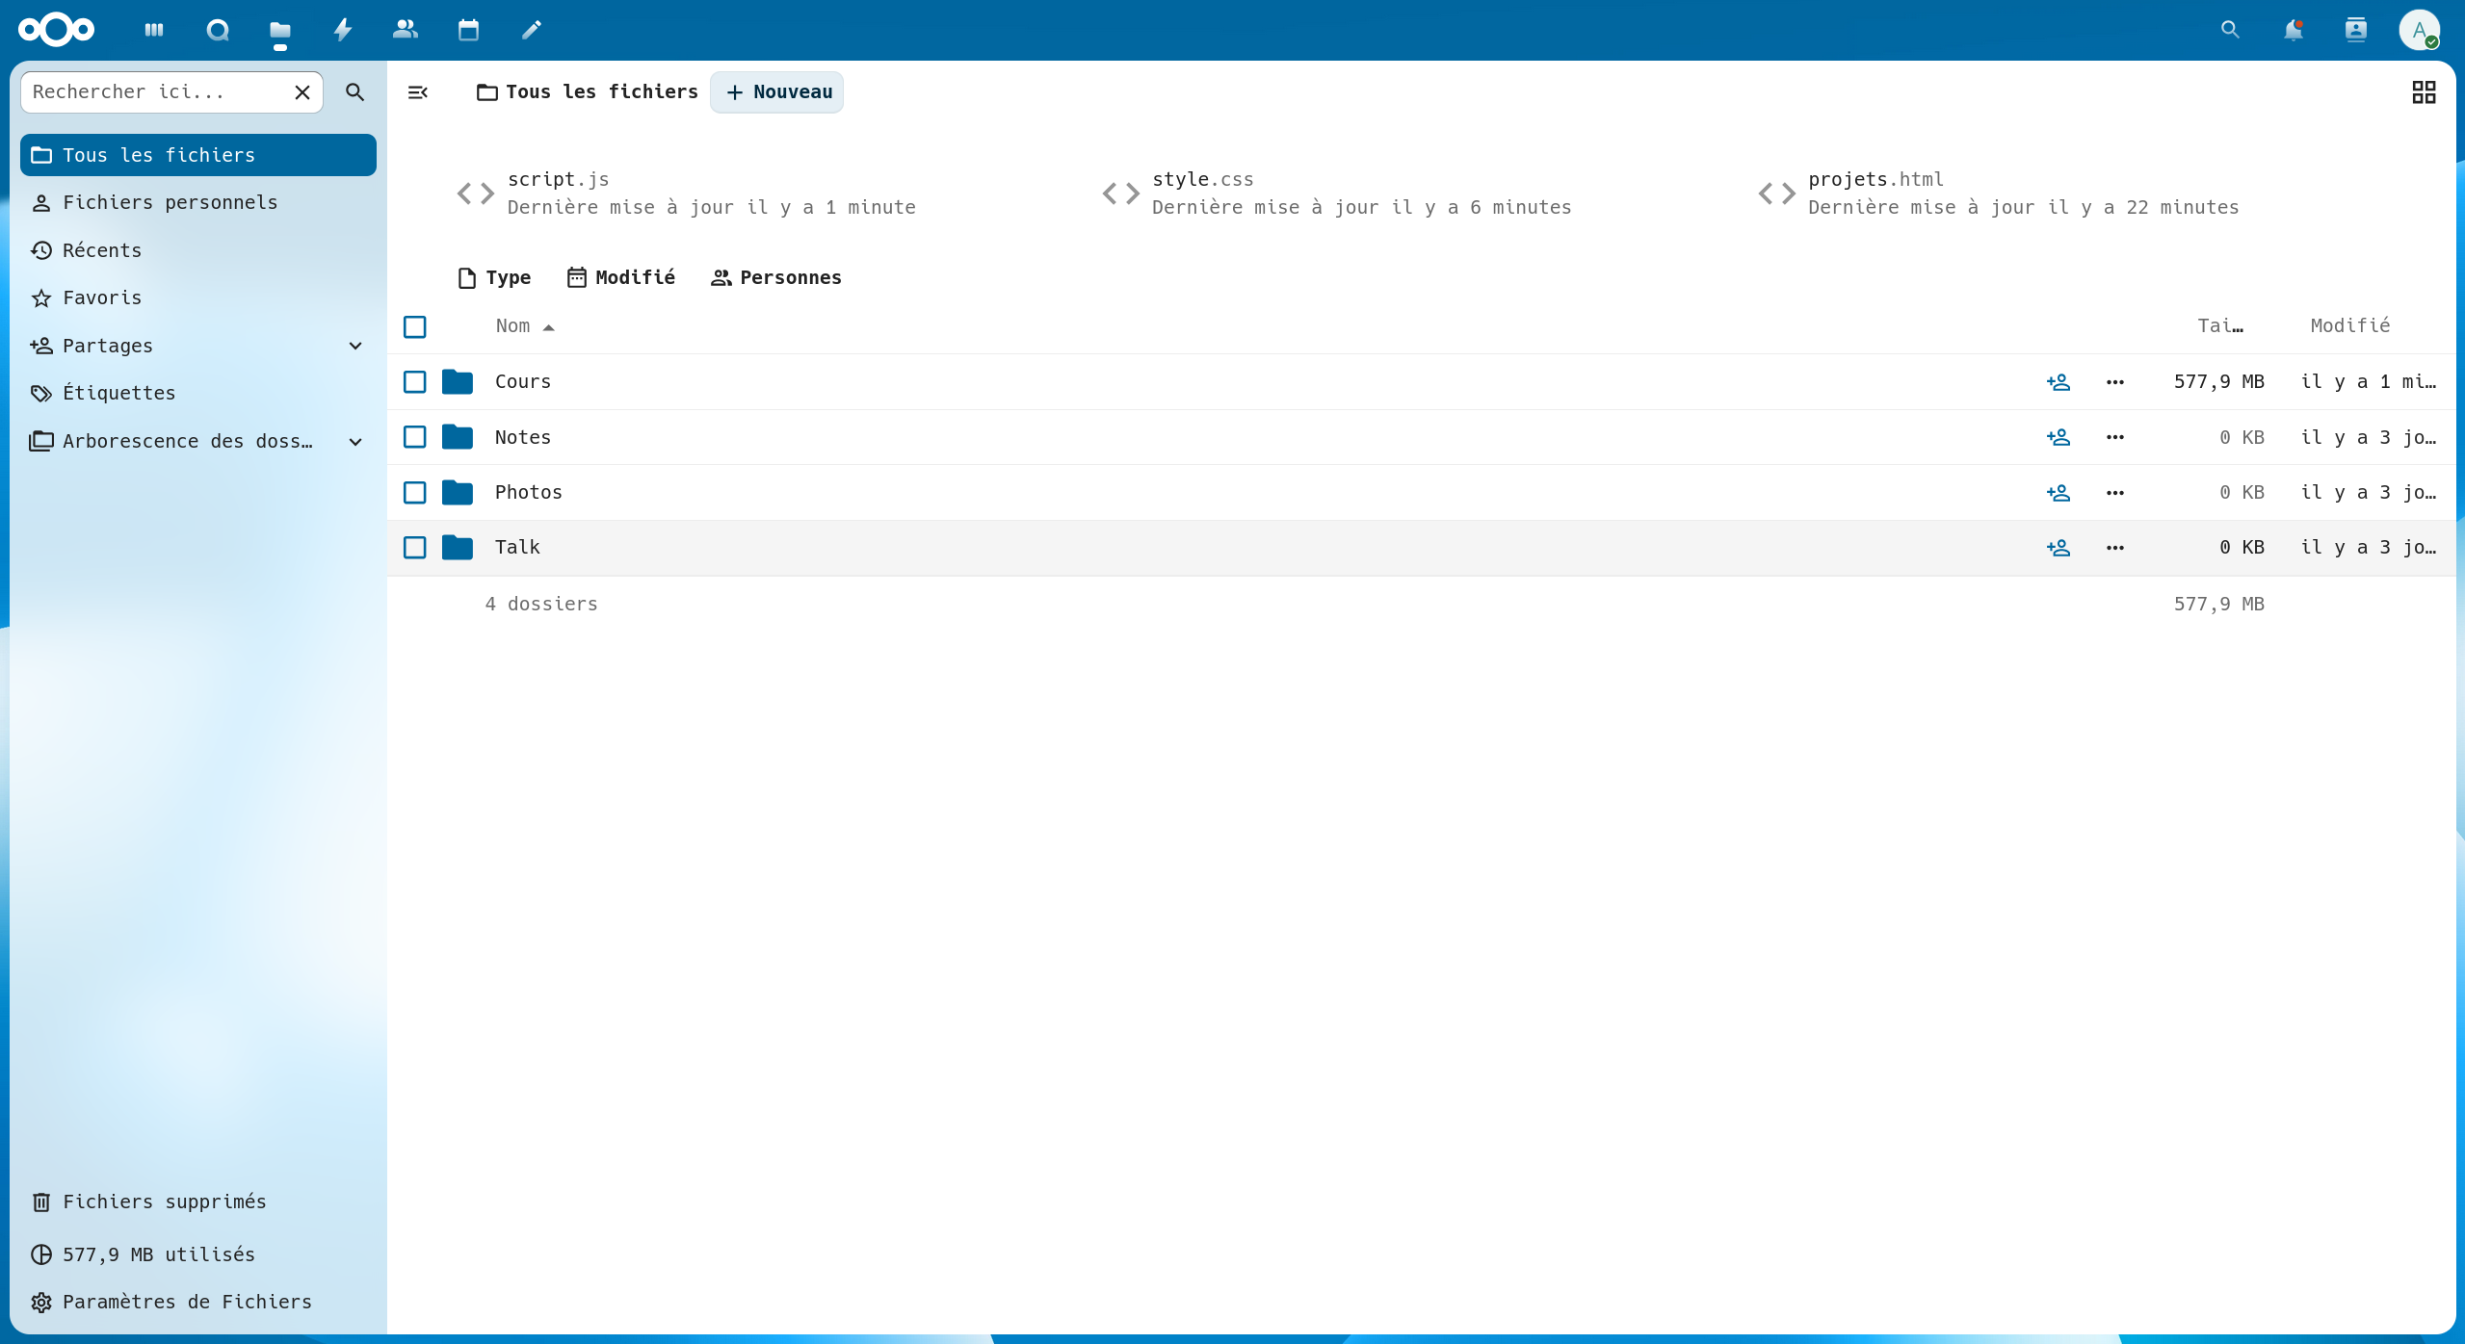Select the Talk folder checkbox
2465x1344 pixels.
[415, 548]
